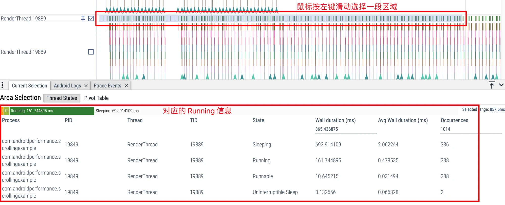Click the green Running duration bar
505x205 pixels.
coord(52,111)
